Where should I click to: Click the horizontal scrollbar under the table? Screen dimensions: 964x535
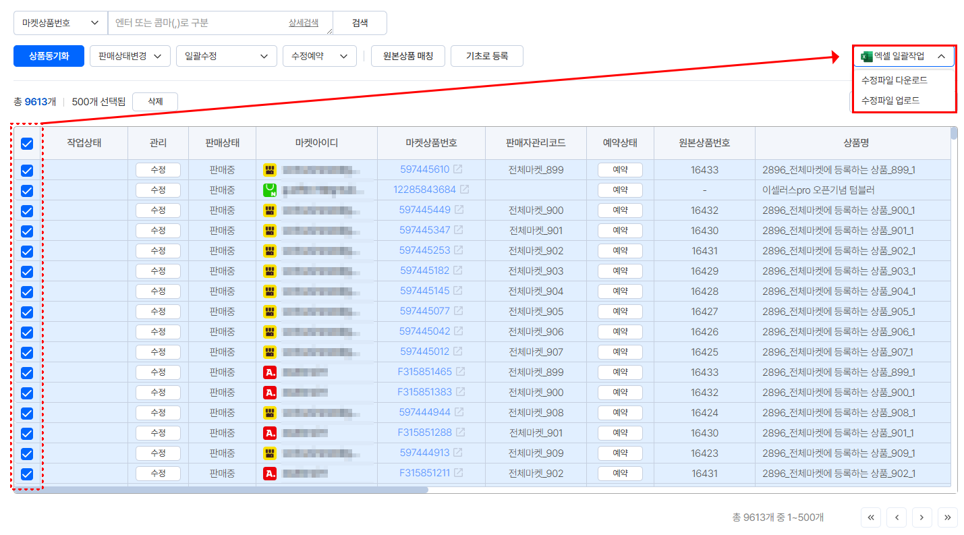point(221,490)
